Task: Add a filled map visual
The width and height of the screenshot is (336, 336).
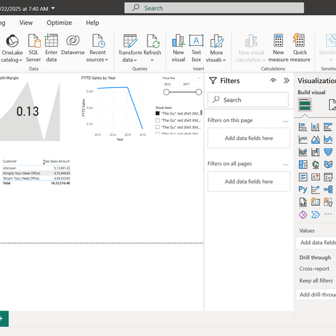Action: (328, 165)
